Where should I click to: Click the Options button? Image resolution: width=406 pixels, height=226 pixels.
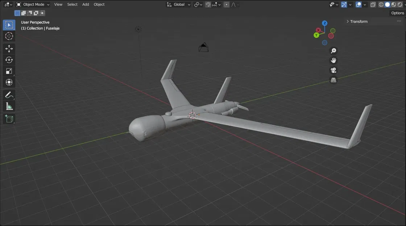tap(397, 13)
